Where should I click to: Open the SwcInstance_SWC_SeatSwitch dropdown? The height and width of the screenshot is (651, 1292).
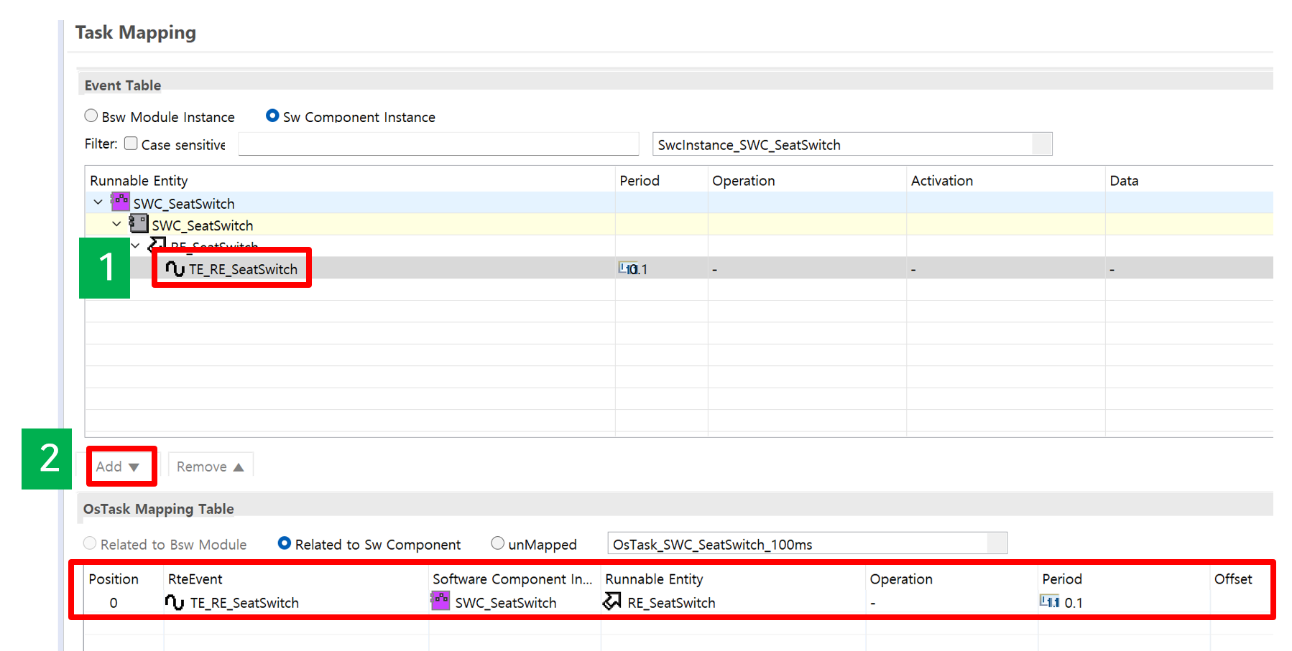click(1041, 144)
